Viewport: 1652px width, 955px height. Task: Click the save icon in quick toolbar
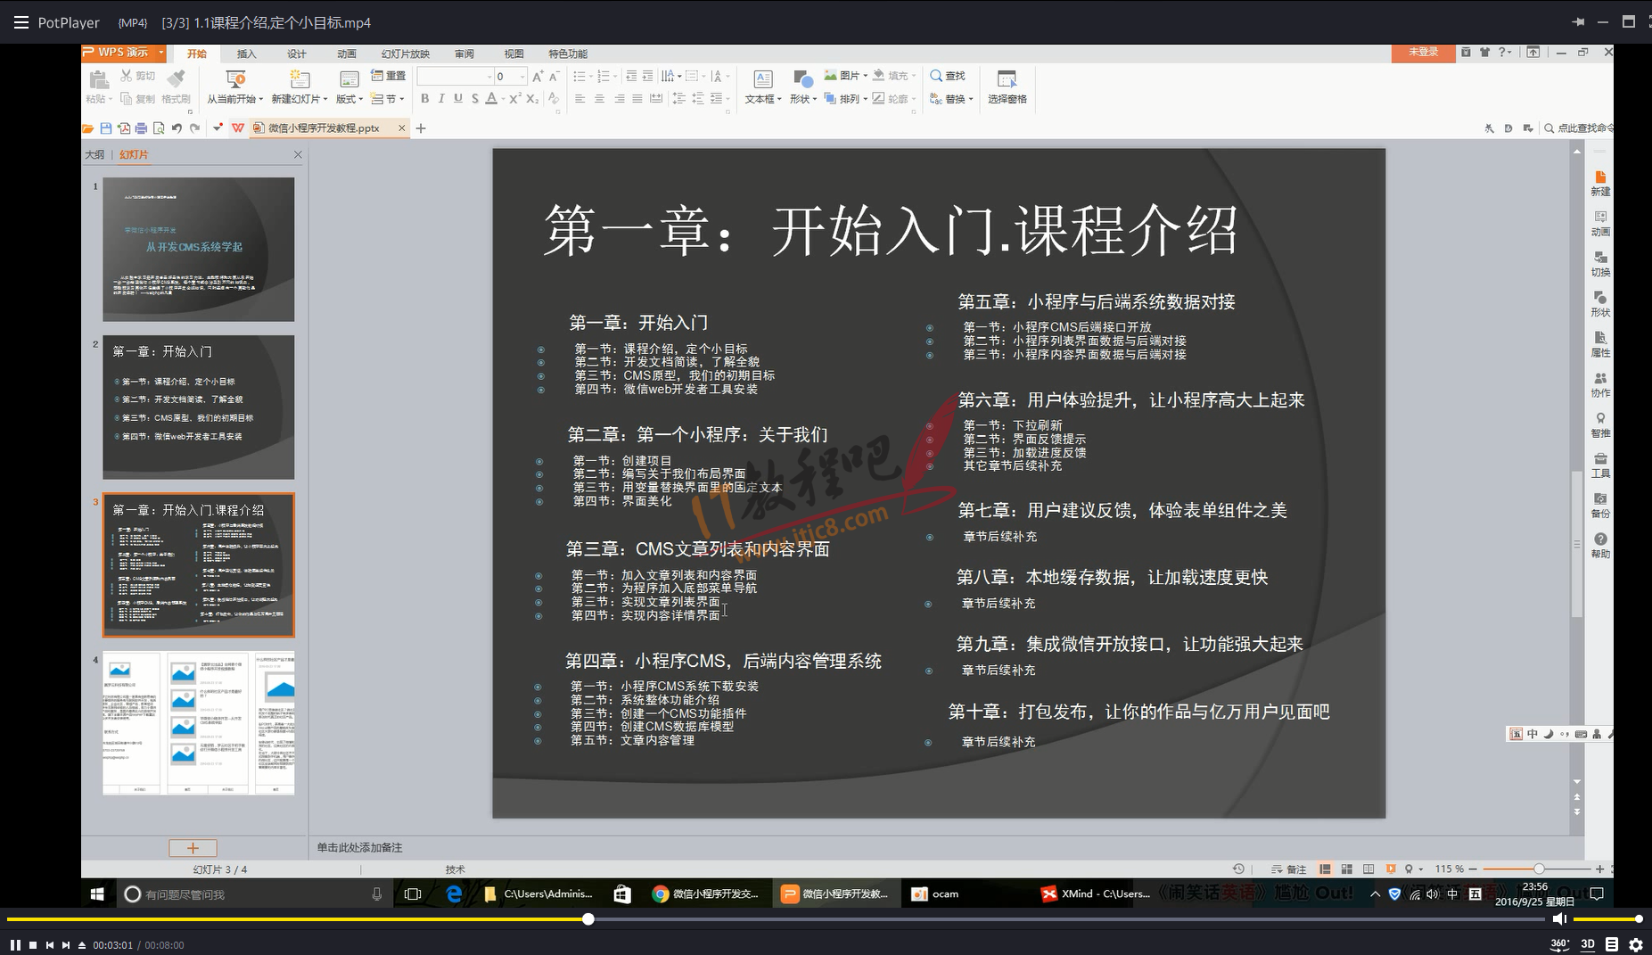pyautogui.click(x=106, y=128)
